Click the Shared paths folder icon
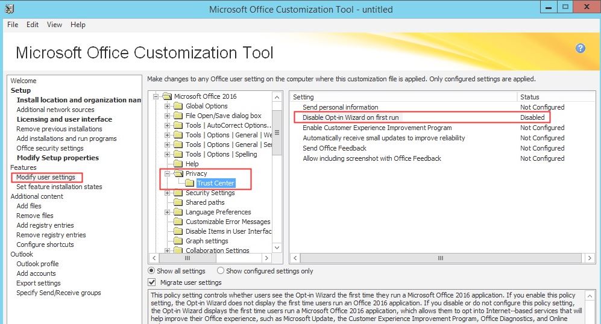 [178, 202]
